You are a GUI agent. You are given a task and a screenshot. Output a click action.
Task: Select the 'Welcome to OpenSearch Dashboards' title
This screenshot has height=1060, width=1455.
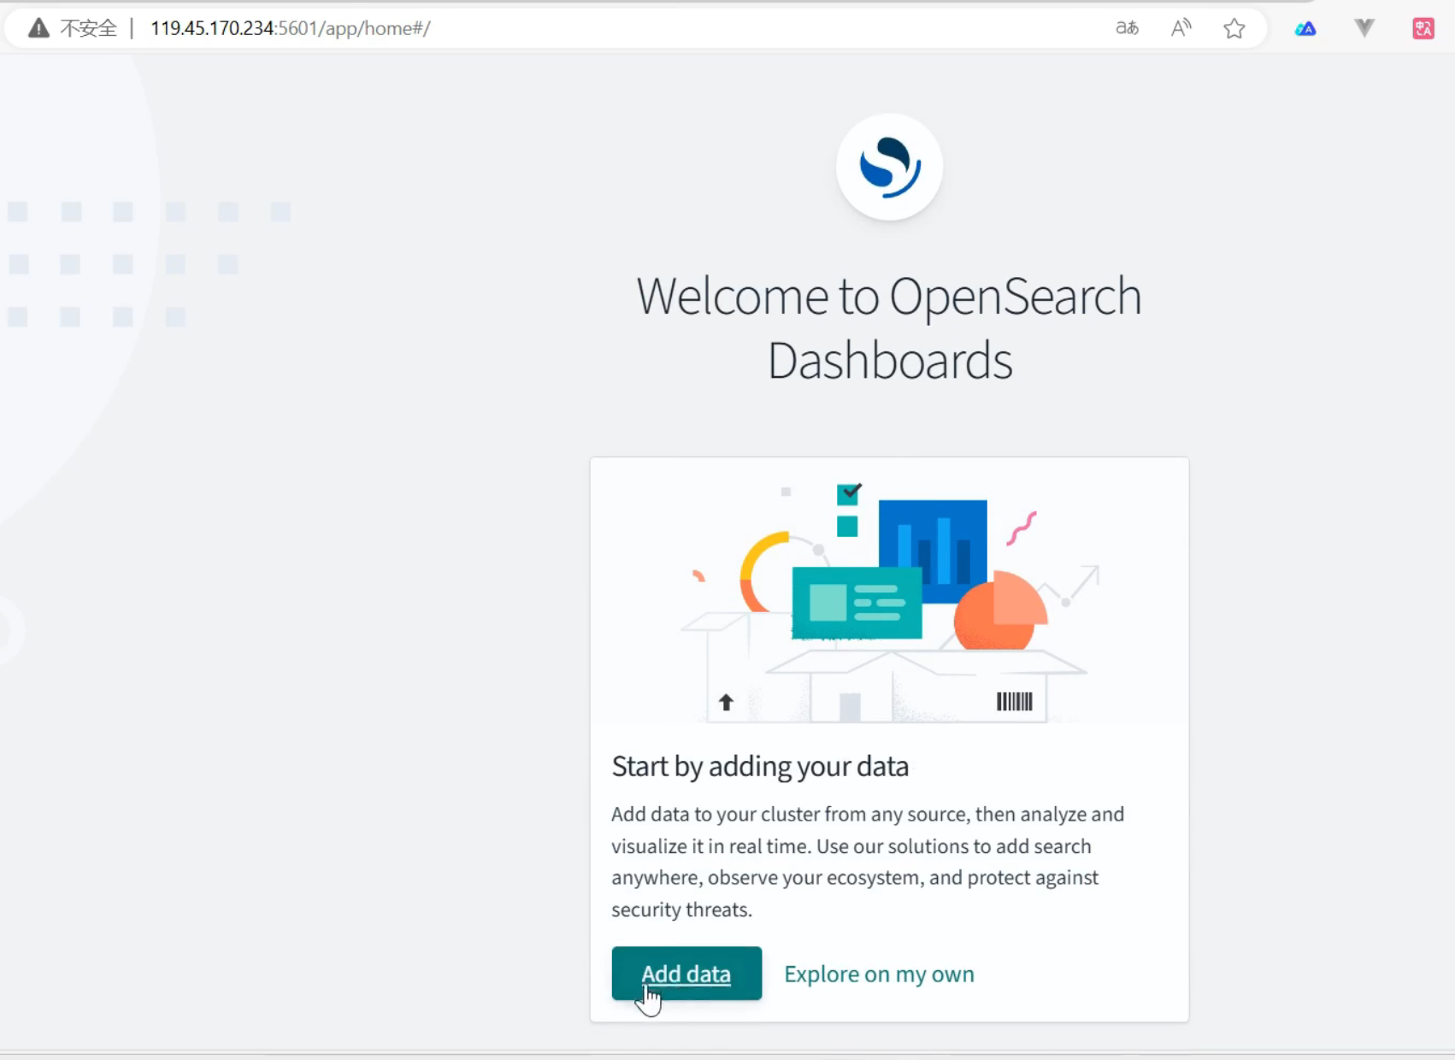[x=889, y=327]
